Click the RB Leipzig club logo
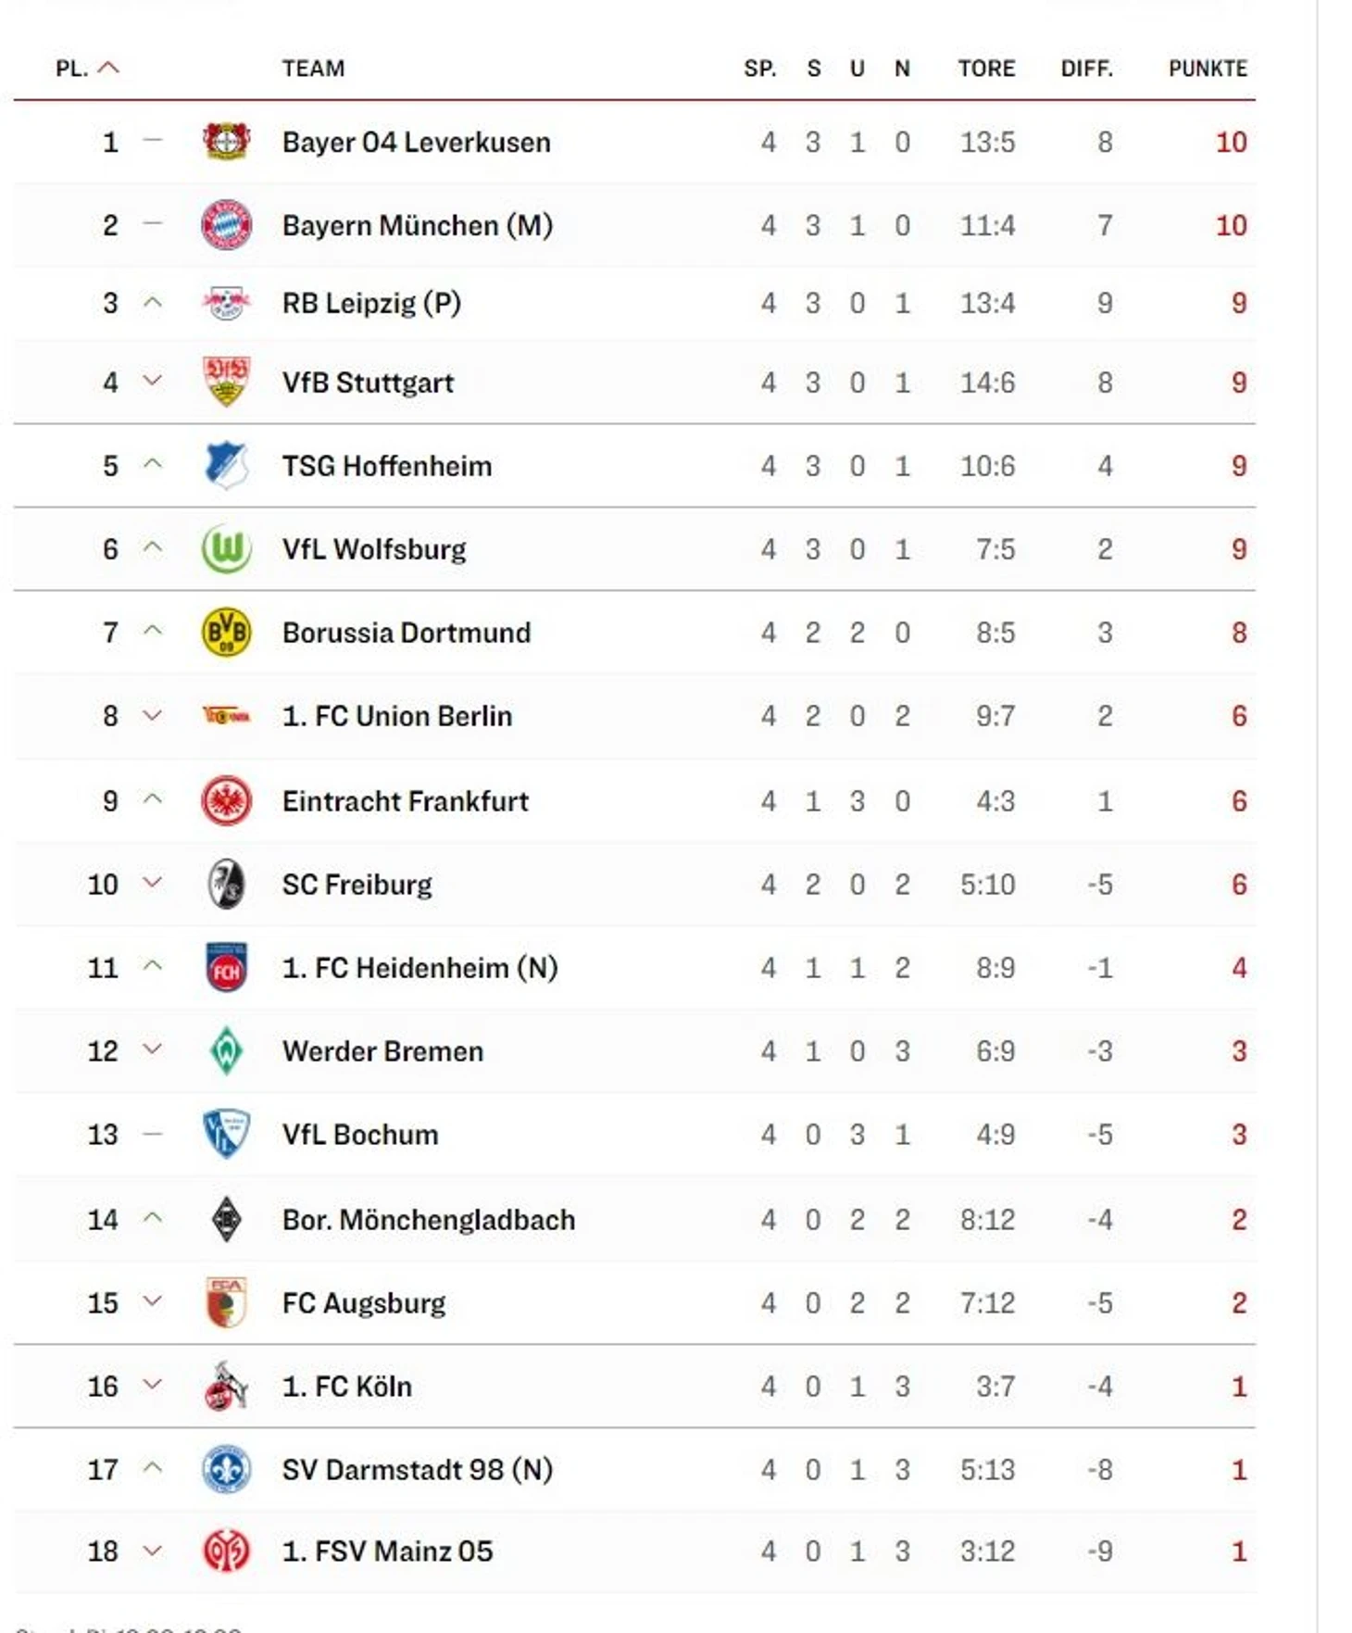The image size is (1352, 1633). tap(226, 303)
